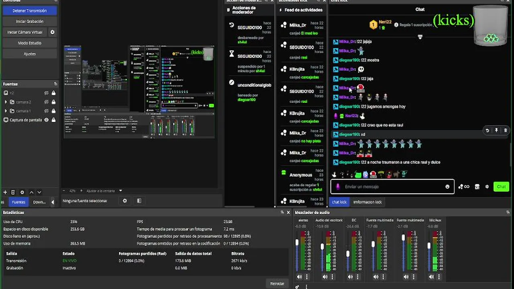Expand the camara 2 group
The height and width of the screenshot is (289, 514).
[6, 102]
